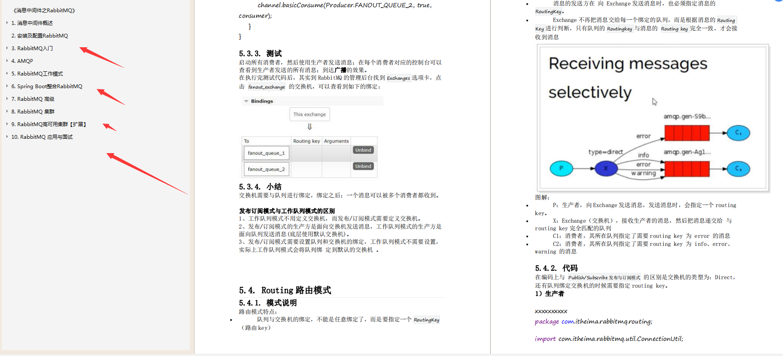Image resolution: width=783 pixels, height=356 pixels.
Task: Click the 'Publish/Subscribe 发布与订阅模式' inline code
Action: point(604,278)
